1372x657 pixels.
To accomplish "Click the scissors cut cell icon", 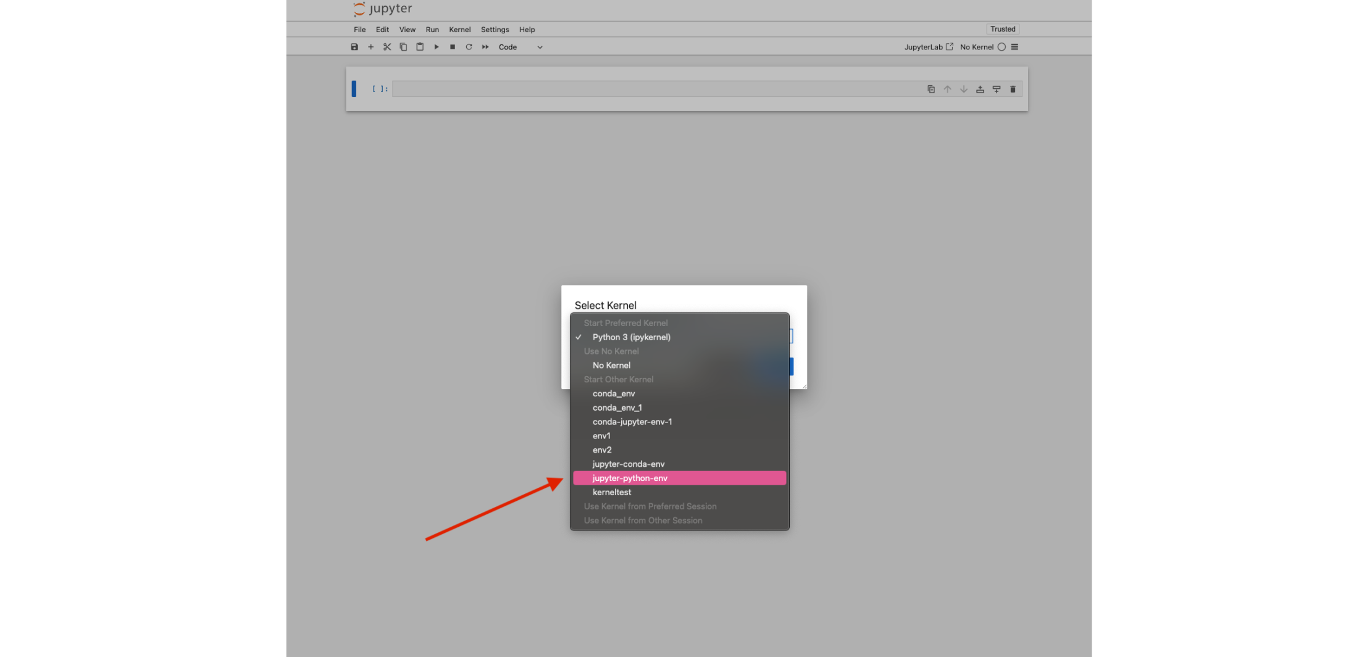I will click(x=387, y=47).
